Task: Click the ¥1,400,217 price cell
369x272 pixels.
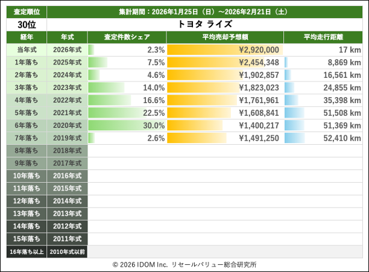Action: (x=224, y=125)
